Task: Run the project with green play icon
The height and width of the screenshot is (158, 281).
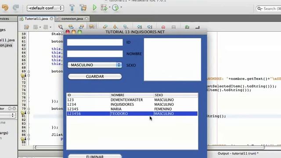Action: [94, 7]
